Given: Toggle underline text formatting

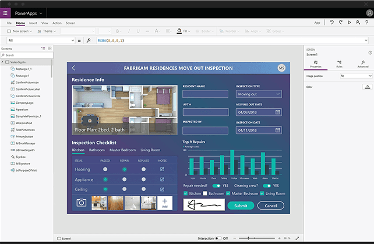Looking at the screenshot, I should click(x=138, y=31).
